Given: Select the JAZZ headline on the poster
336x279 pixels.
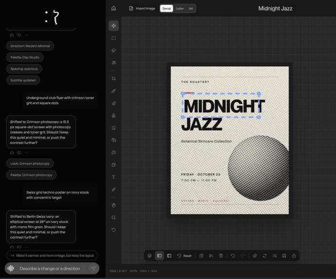Looking at the screenshot, I should point(202,124).
